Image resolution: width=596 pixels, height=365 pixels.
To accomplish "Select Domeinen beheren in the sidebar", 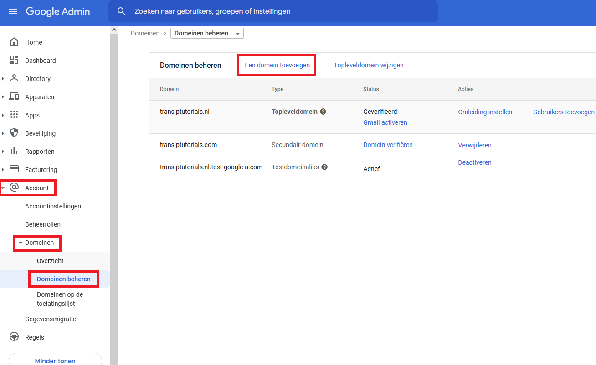I will coord(64,279).
